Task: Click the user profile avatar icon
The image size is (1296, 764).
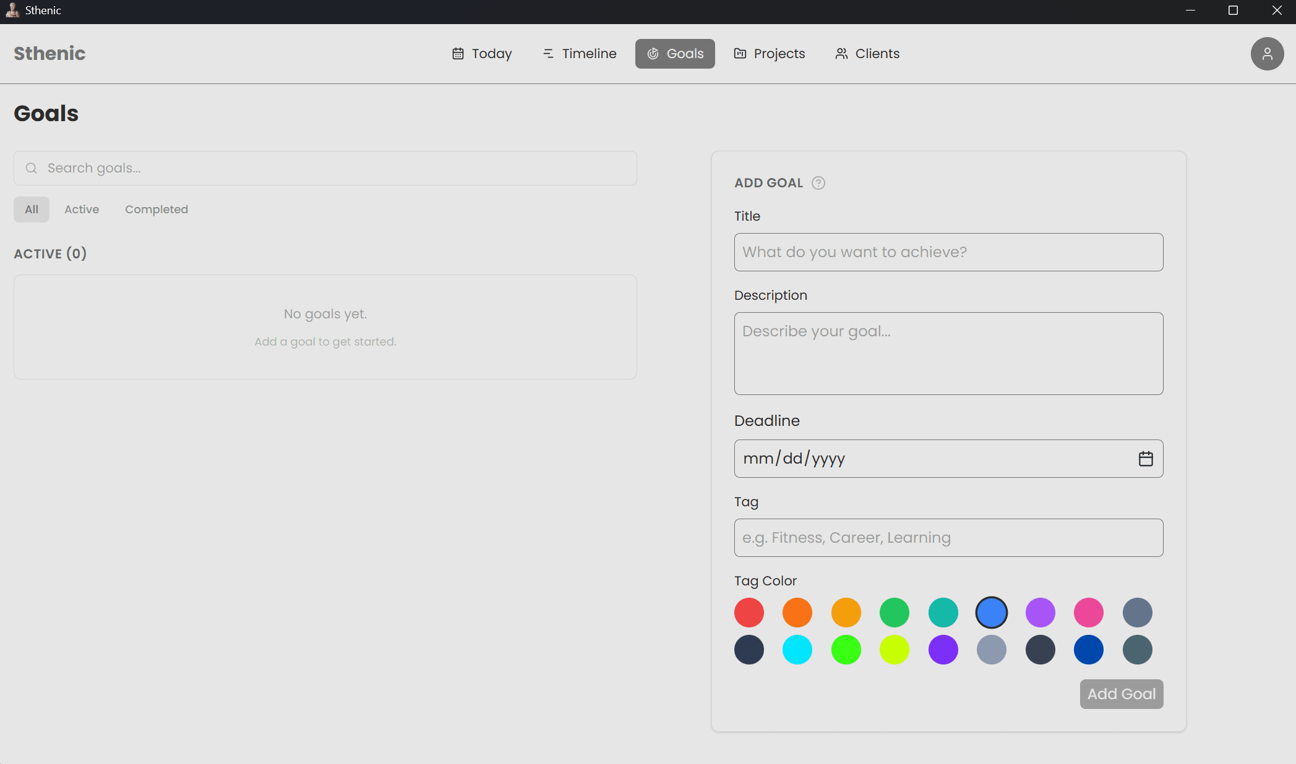Action: click(x=1267, y=54)
